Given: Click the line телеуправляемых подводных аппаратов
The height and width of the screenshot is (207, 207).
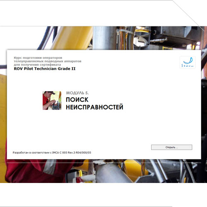Looking at the screenshot, I should 48,61.
